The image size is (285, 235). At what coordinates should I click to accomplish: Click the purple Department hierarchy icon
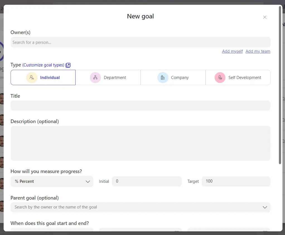(95, 78)
